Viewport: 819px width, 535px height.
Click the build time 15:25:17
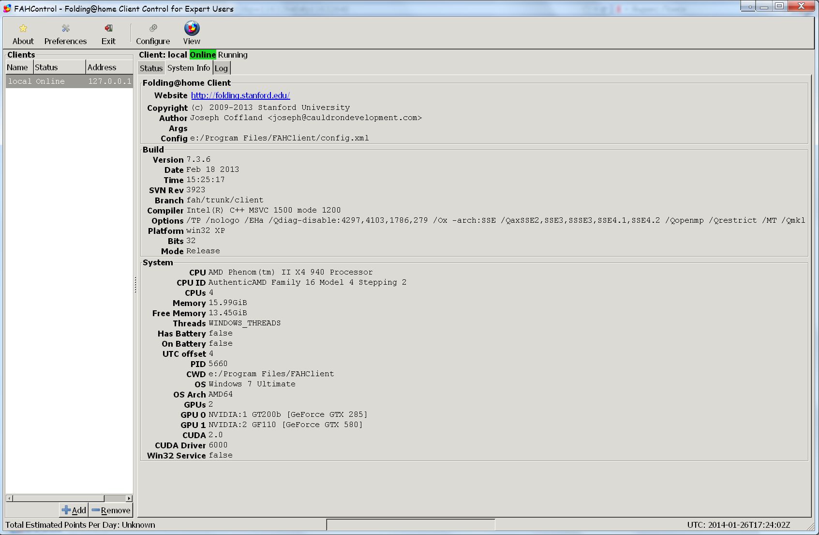pyautogui.click(x=206, y=180)
